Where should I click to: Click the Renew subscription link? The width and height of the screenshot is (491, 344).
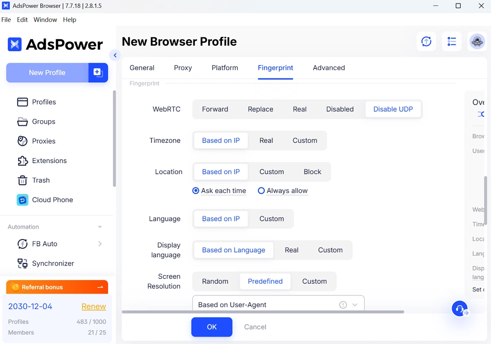pyautogui.click(x=93, y=306)
